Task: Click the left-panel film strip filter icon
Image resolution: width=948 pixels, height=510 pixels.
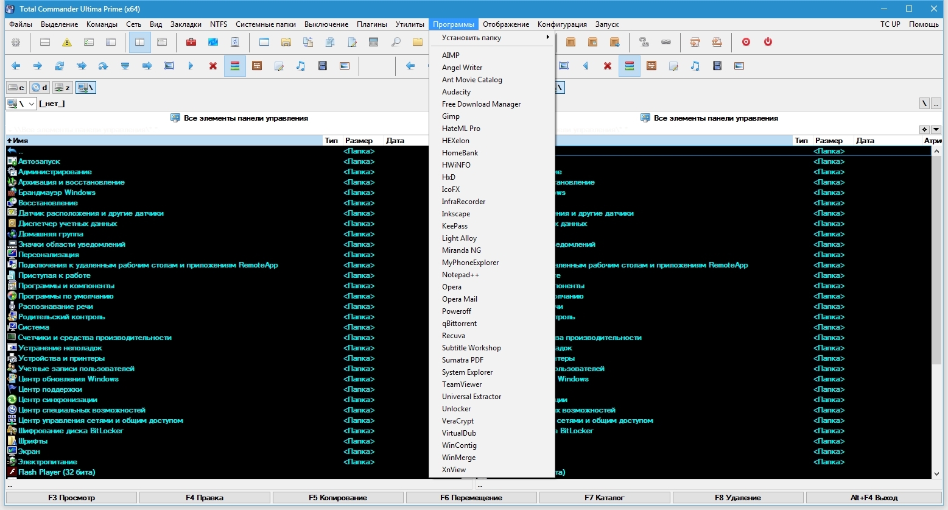Action: [x=323, y=66]
